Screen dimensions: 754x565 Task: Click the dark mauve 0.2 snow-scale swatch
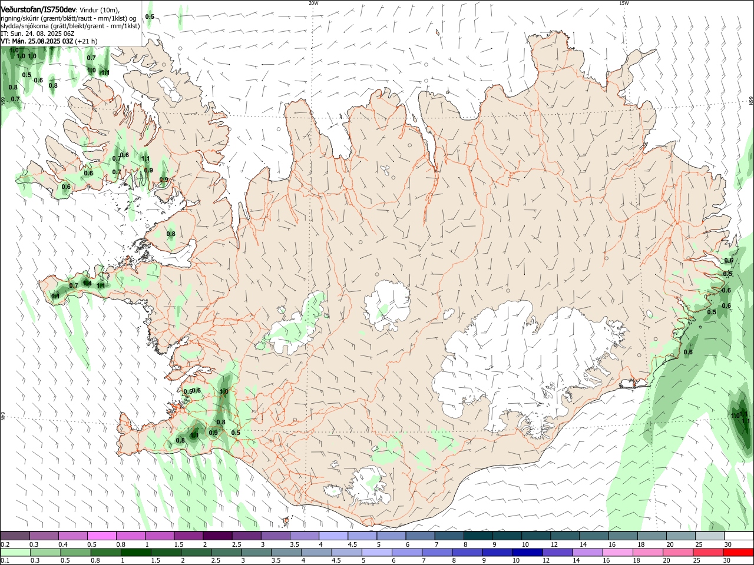[x=15, y=536]
